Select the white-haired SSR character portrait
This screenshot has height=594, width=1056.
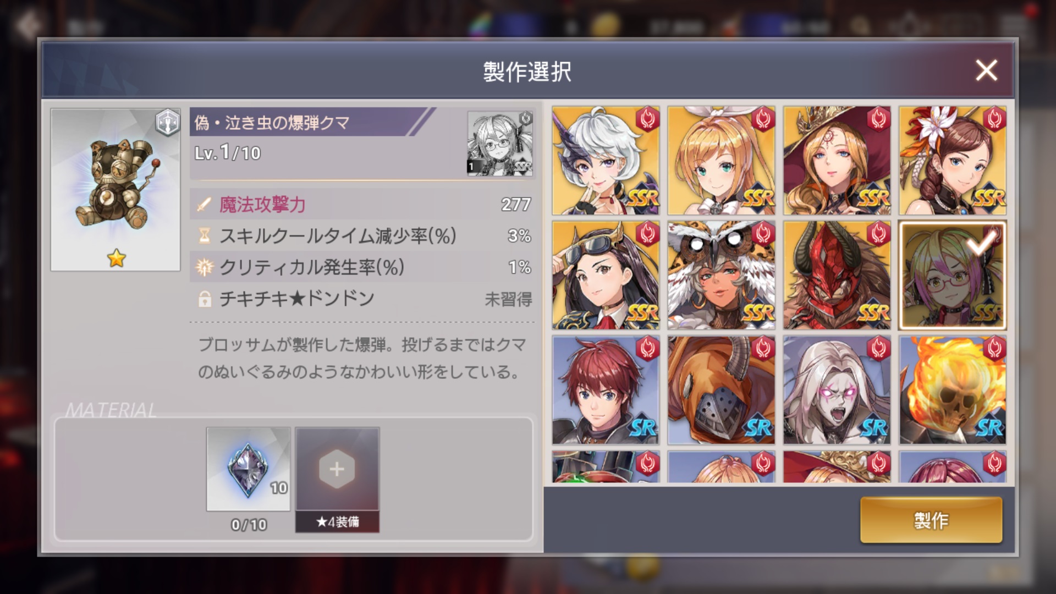point(606,161)
